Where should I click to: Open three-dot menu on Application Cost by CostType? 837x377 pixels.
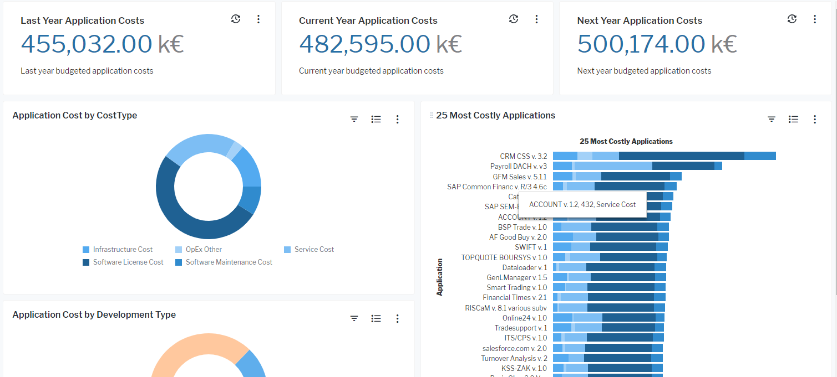(397, 119)
